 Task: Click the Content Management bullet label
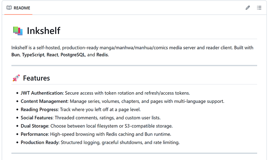pos(44,101)
